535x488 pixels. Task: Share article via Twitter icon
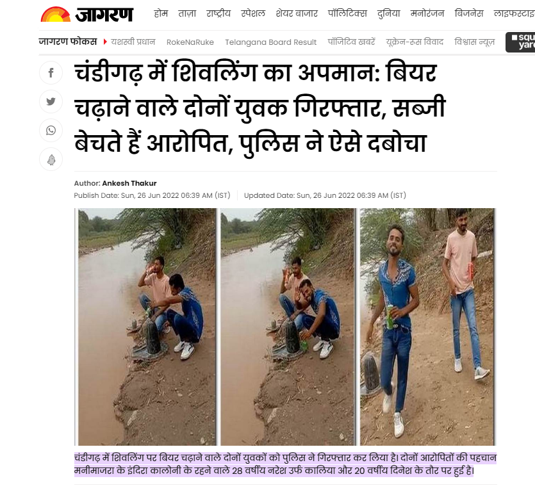pos(51,102)
